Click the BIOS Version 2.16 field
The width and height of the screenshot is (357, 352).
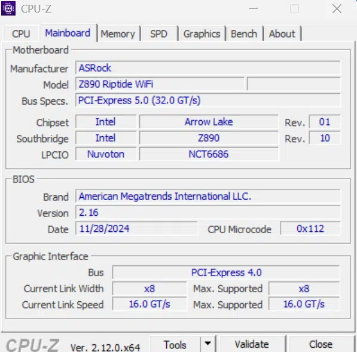208,212
